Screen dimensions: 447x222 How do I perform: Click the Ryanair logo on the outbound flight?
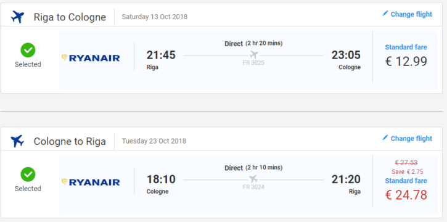click(91, 58)
